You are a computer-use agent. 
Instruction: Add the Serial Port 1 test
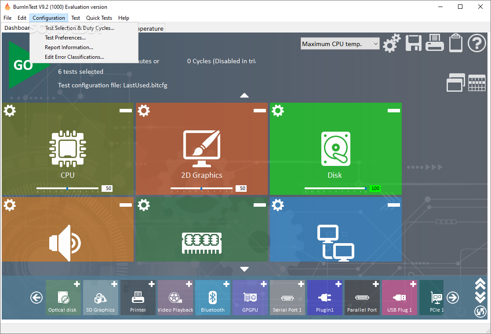click(301, 284)
